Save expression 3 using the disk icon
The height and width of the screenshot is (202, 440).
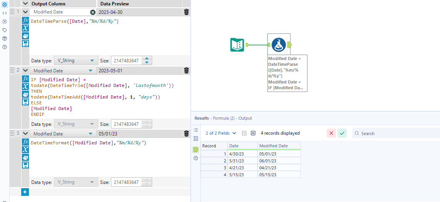pyautogui.click(x=25, y=165)
